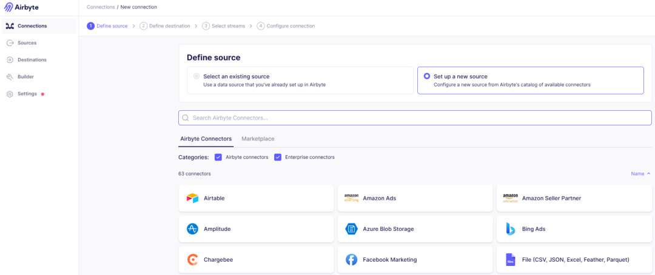The width and height of the screenshot is (655, 275).
Task: Toggle the Name sort order
Action: click(640, 174)
